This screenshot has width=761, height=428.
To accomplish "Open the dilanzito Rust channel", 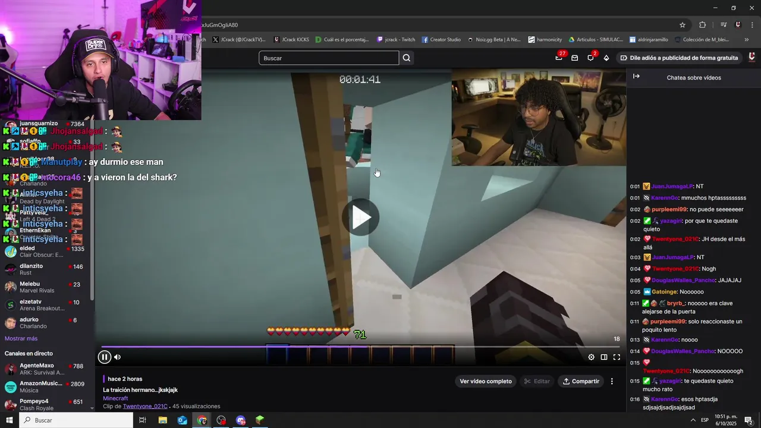I will (x=46, y=269).
